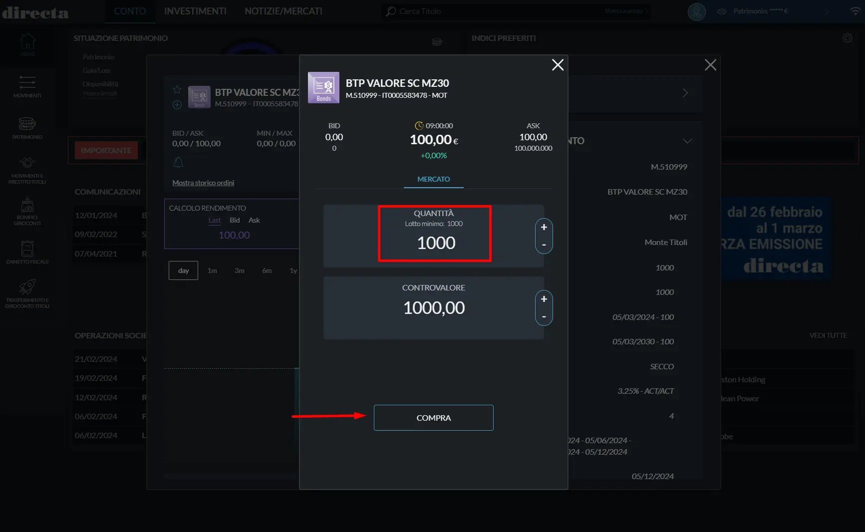This screenshot has height=532, width=865.
Task: Click the Quantità value field
Action: tap(436, 243)
